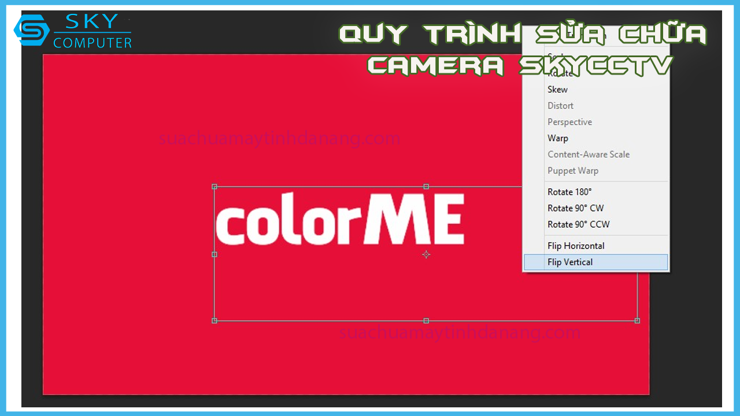Viewport: 740px width, 416px height.
Task: Click the top-center transform handle
Action: (x=426, y=187)
